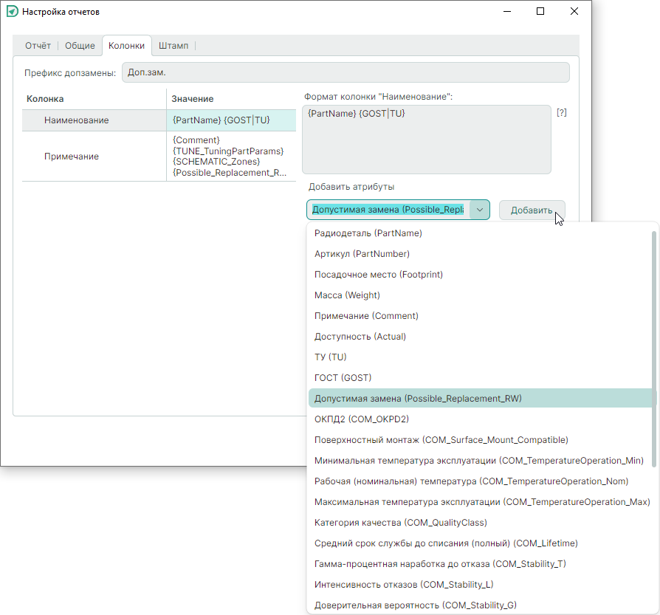This screenshot has width=660, height=615.
Task: Choose Радиодеталь (PartName) from list
Action: (x=368, y=233)
